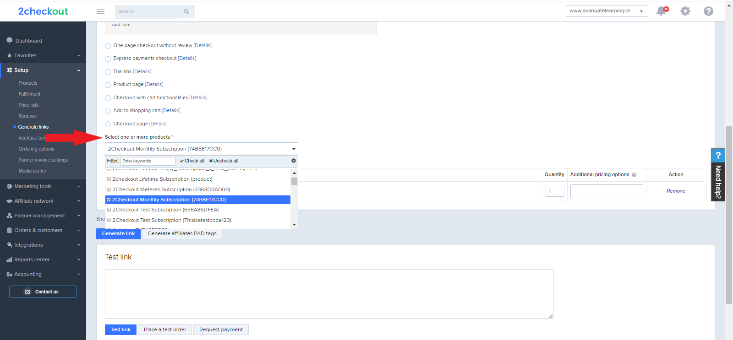Open the notifications bell icon
Image resolution: width=733 pixels, height=340 pixels.
(x=661, y=11)
